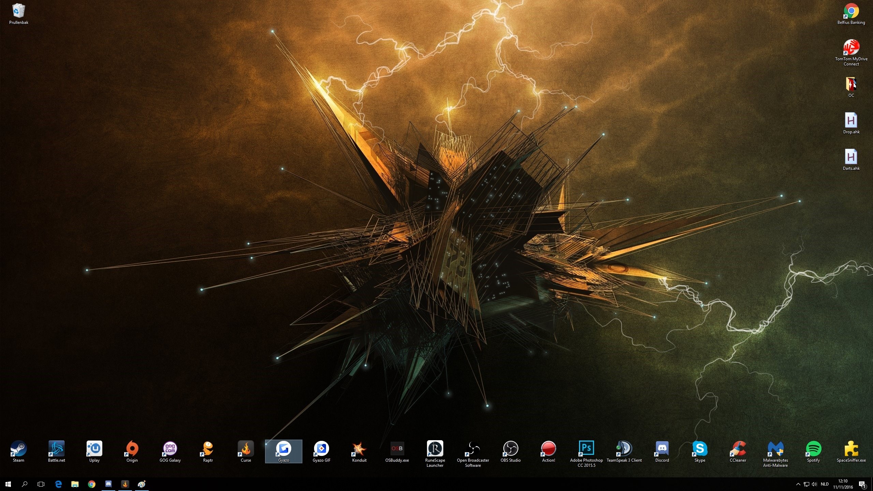Launch Microsoft Edge from the taskbar

click(x=58, y=484)
